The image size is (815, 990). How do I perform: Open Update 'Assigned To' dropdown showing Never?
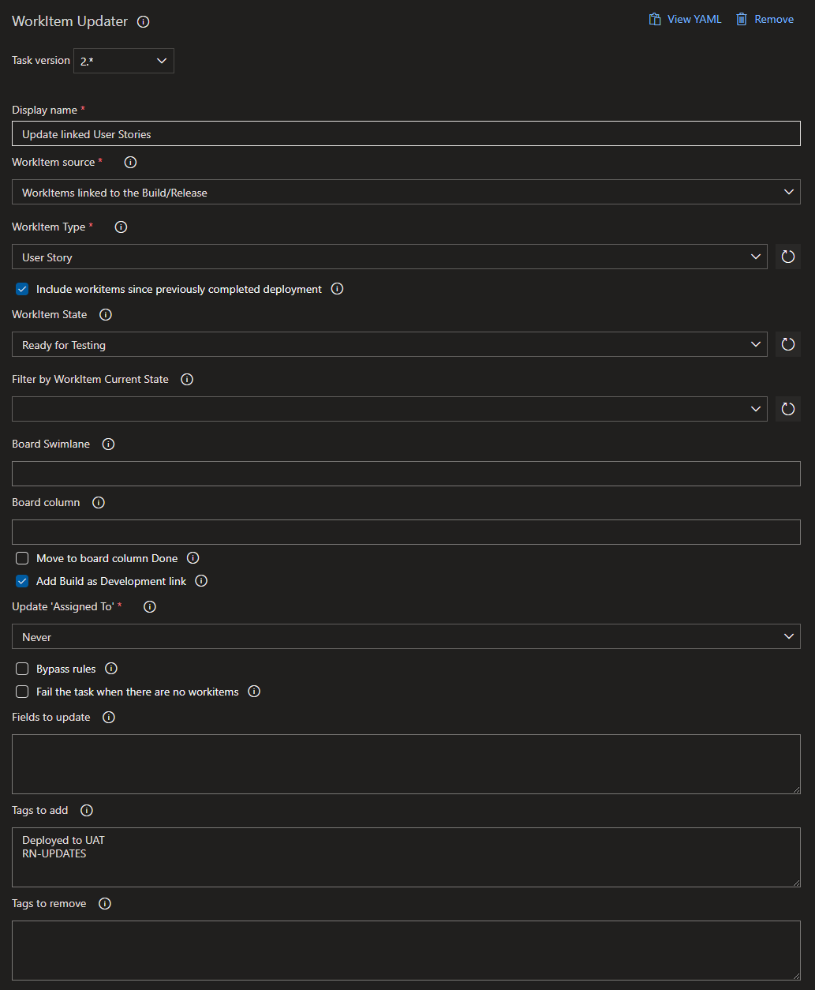coord(406,636)
